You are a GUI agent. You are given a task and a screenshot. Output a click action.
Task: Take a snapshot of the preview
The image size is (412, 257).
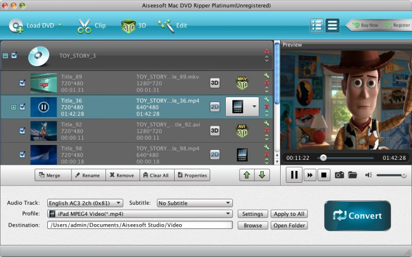click(x=339, y=175)
